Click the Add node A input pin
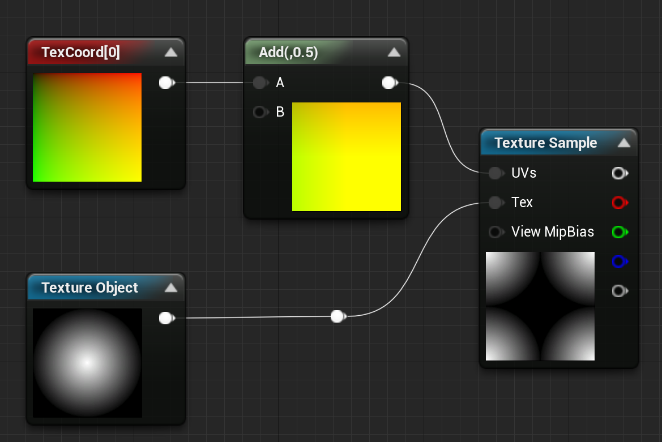The image size is (662, 442). pos(260,83)
